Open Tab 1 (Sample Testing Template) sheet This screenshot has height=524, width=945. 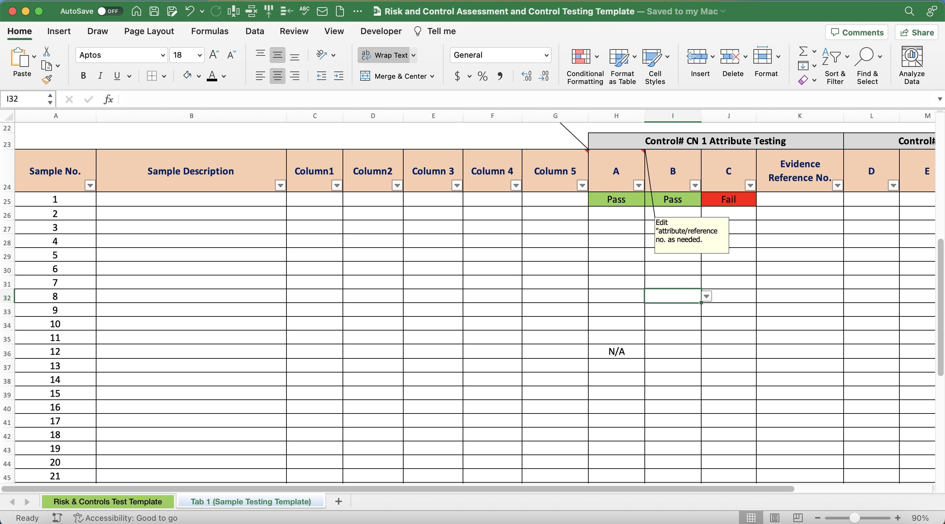tap(251, 501)
